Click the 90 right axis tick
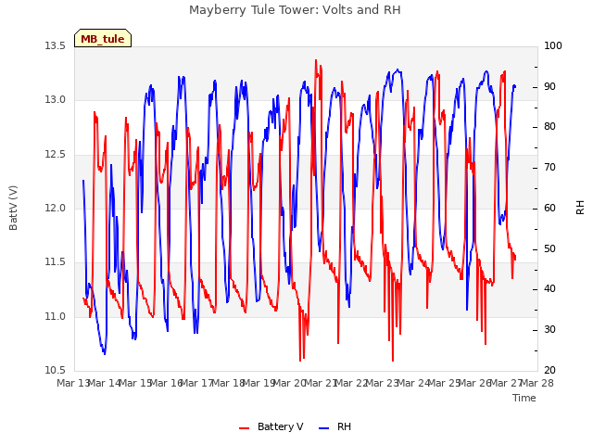 coord(549,86)
